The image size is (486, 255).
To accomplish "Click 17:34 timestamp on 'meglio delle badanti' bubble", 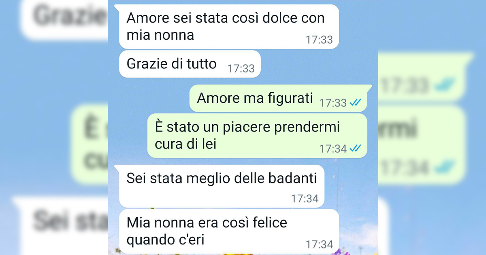I will tap(305, 198).
